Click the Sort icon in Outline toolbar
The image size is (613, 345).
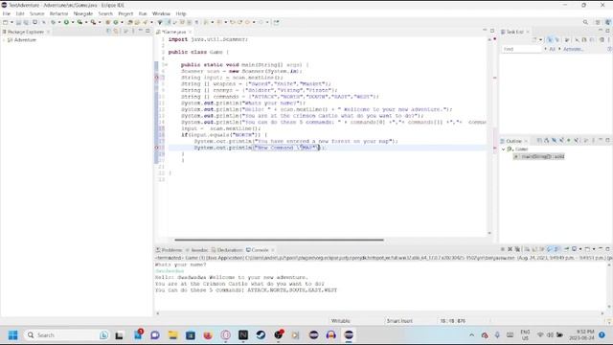click(547, 141)
